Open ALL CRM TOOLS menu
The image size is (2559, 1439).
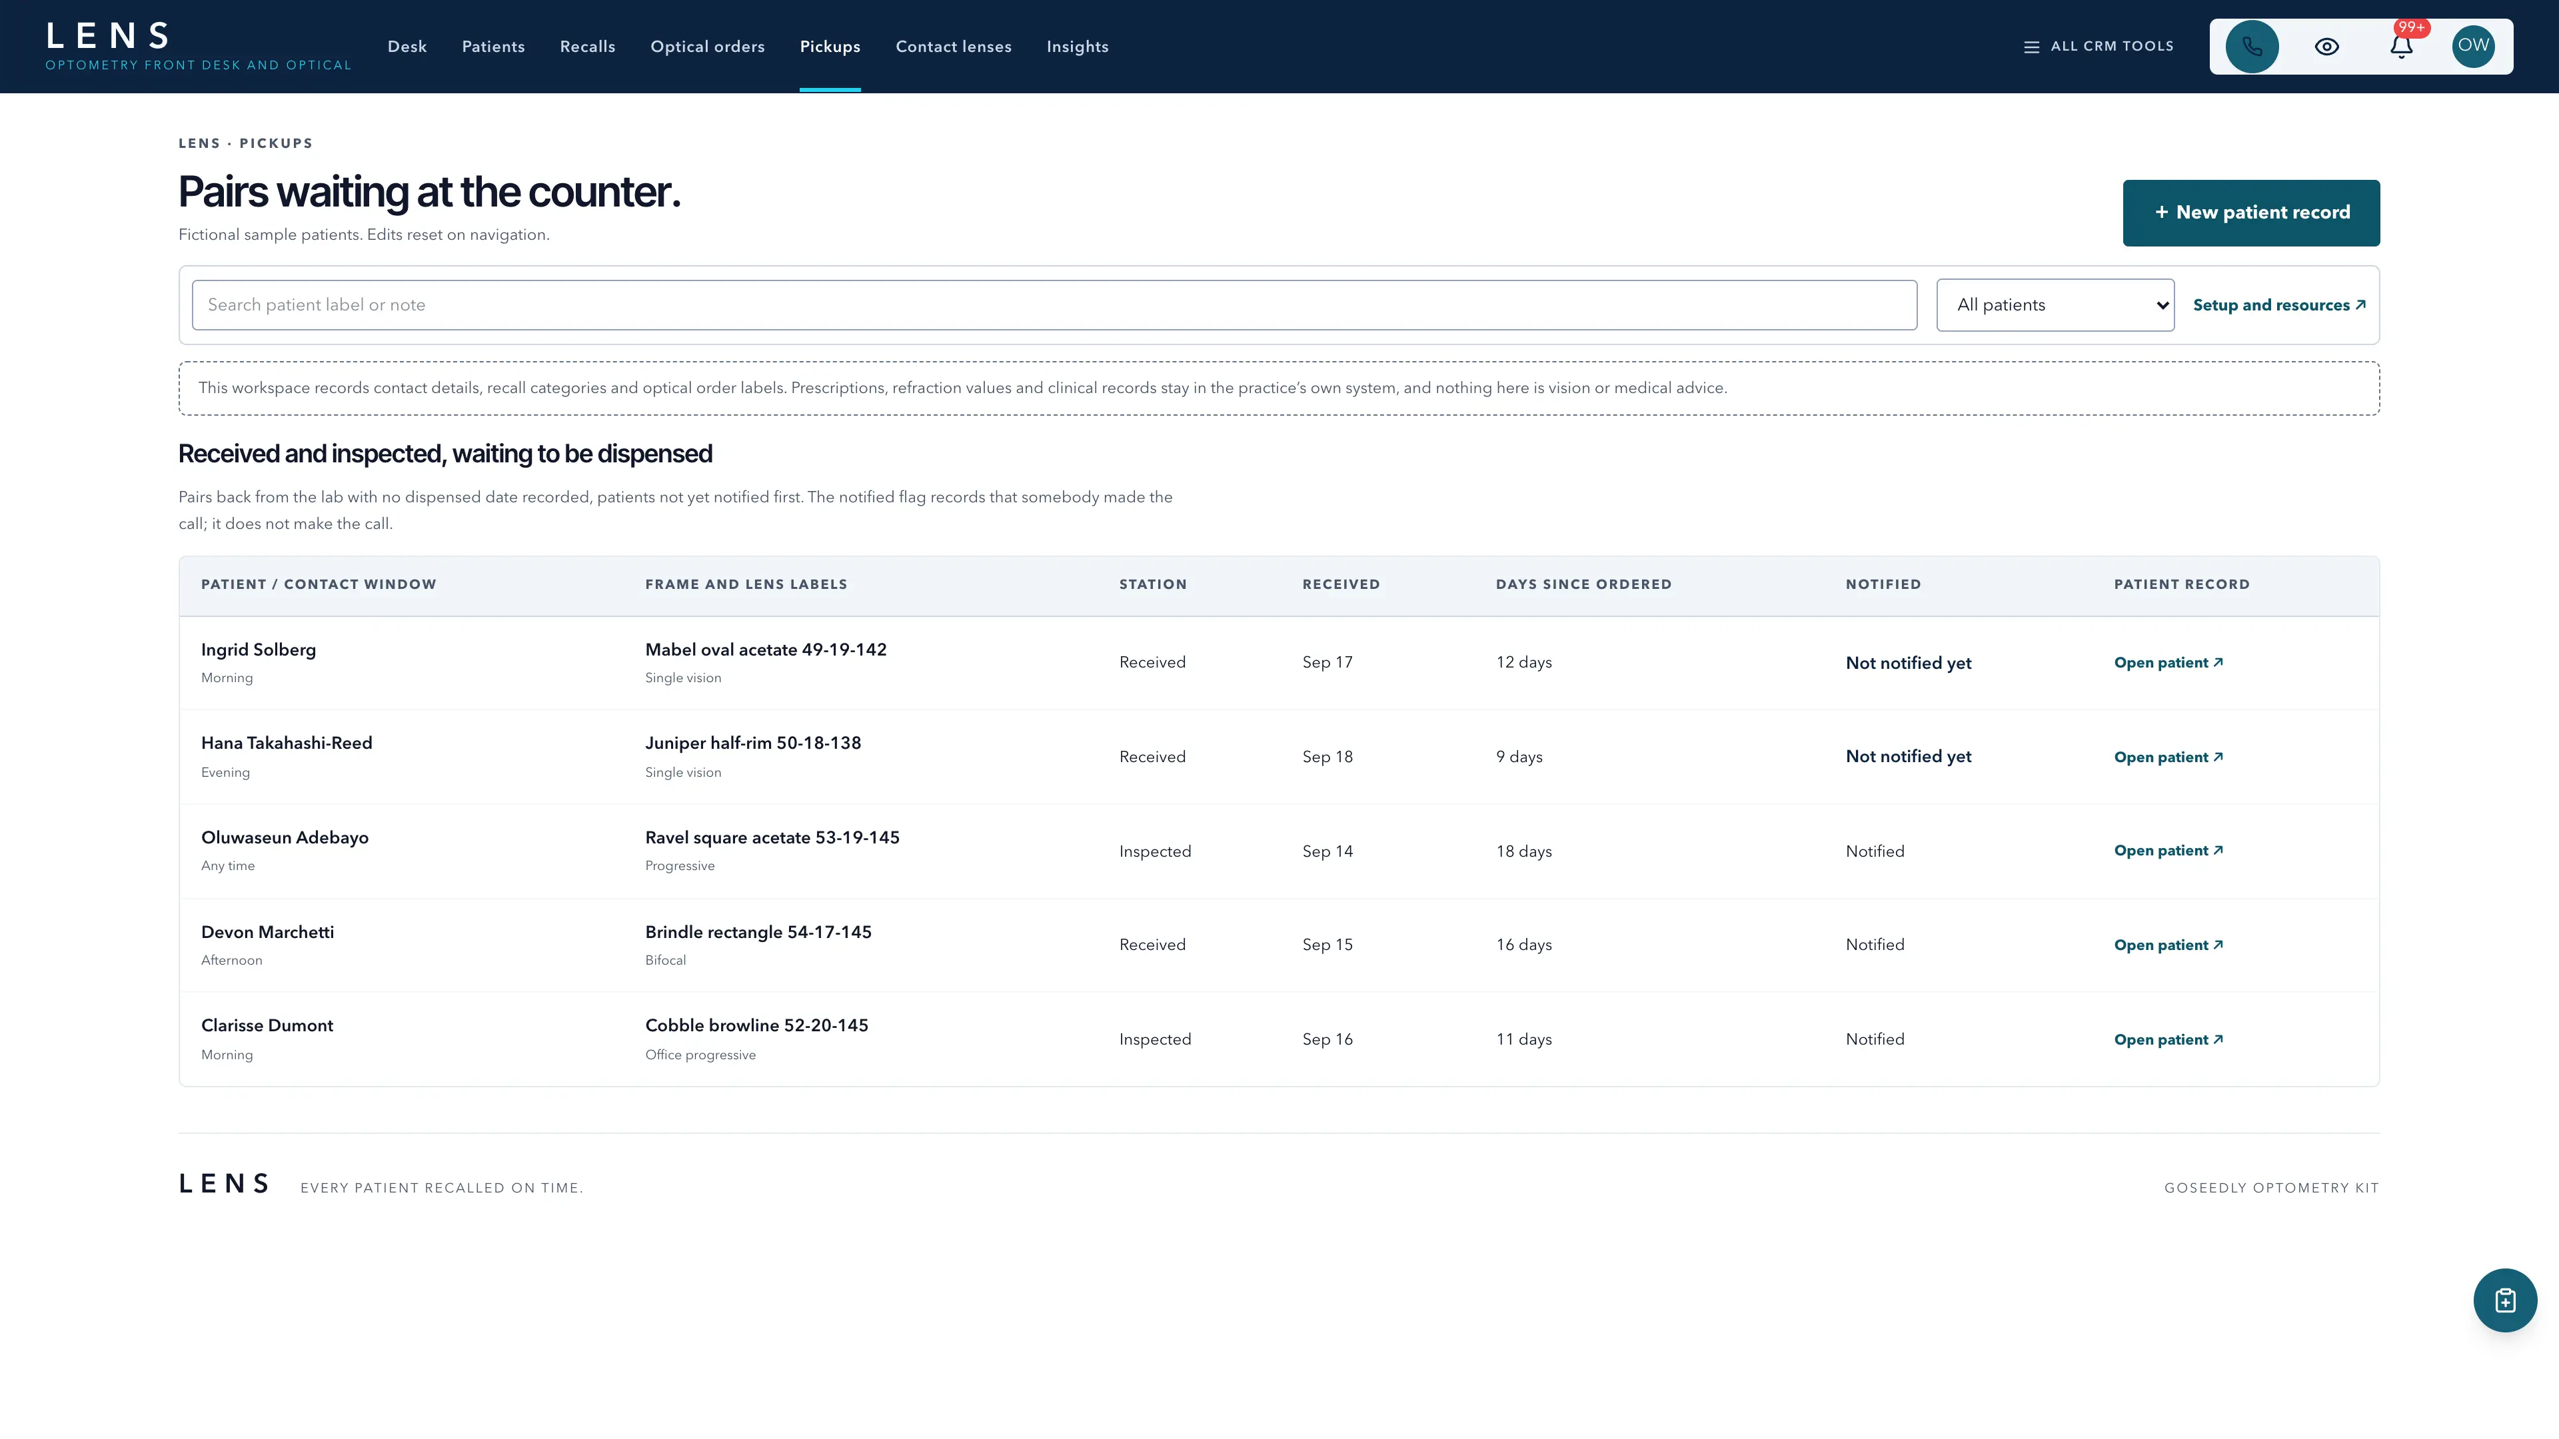2099,47
